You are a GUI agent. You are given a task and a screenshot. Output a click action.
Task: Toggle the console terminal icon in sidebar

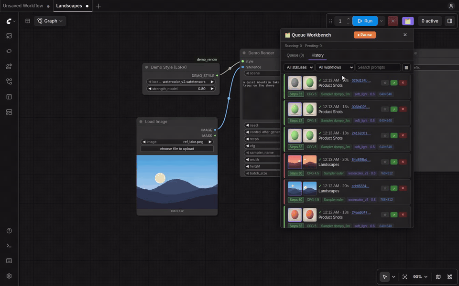(x=9, y=246)
